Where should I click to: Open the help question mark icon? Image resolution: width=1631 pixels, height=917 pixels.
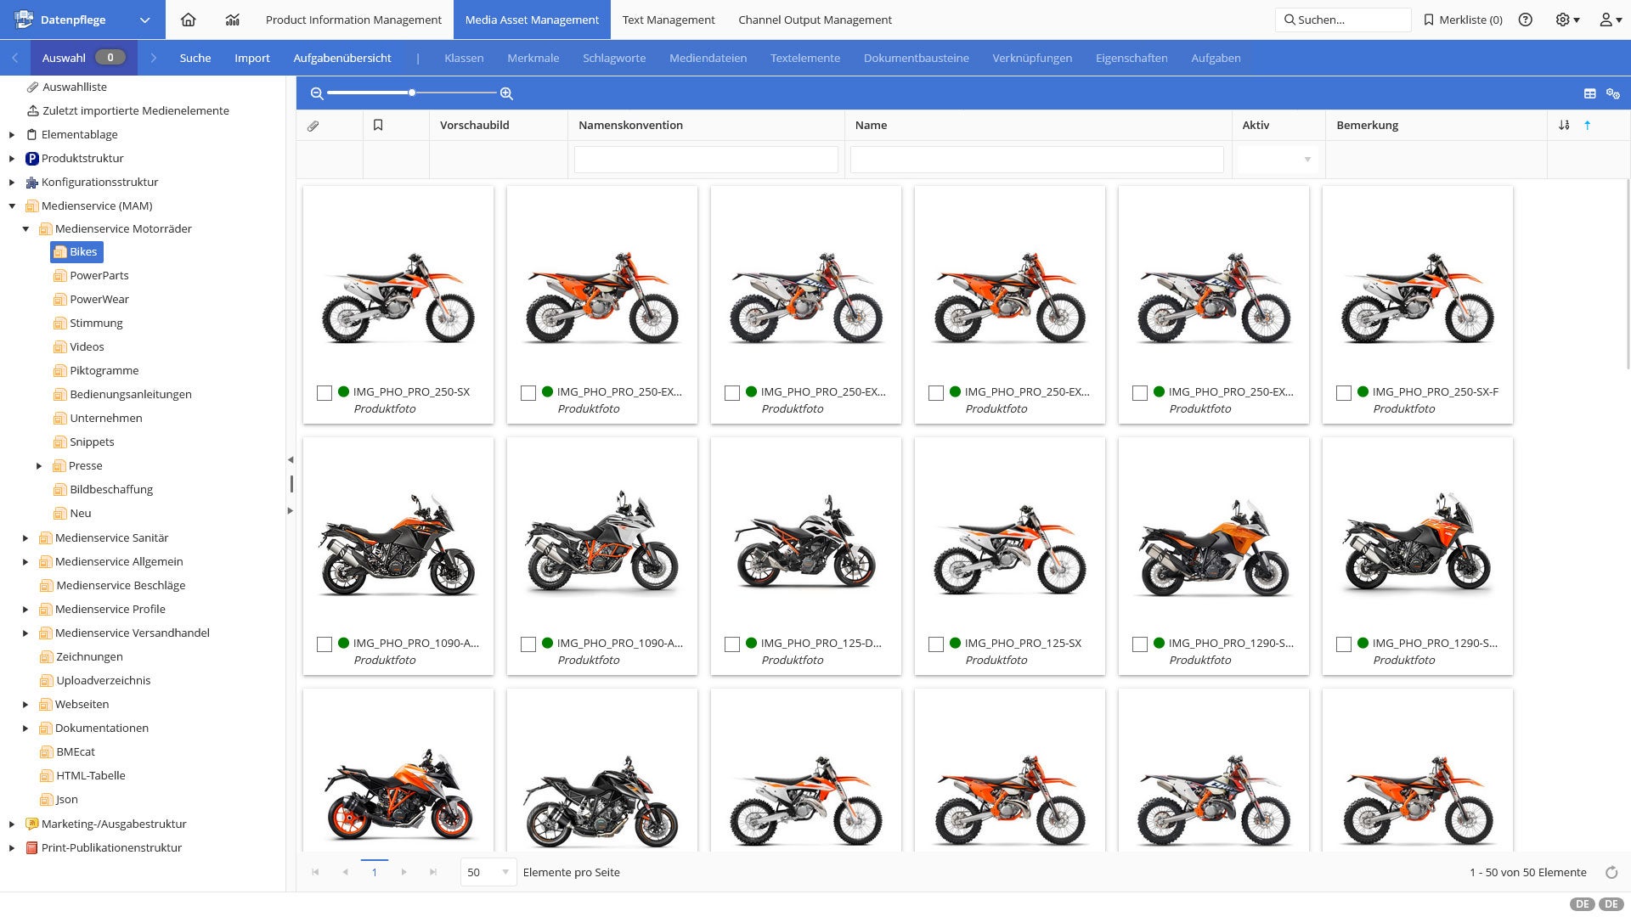click(1526, 20)
